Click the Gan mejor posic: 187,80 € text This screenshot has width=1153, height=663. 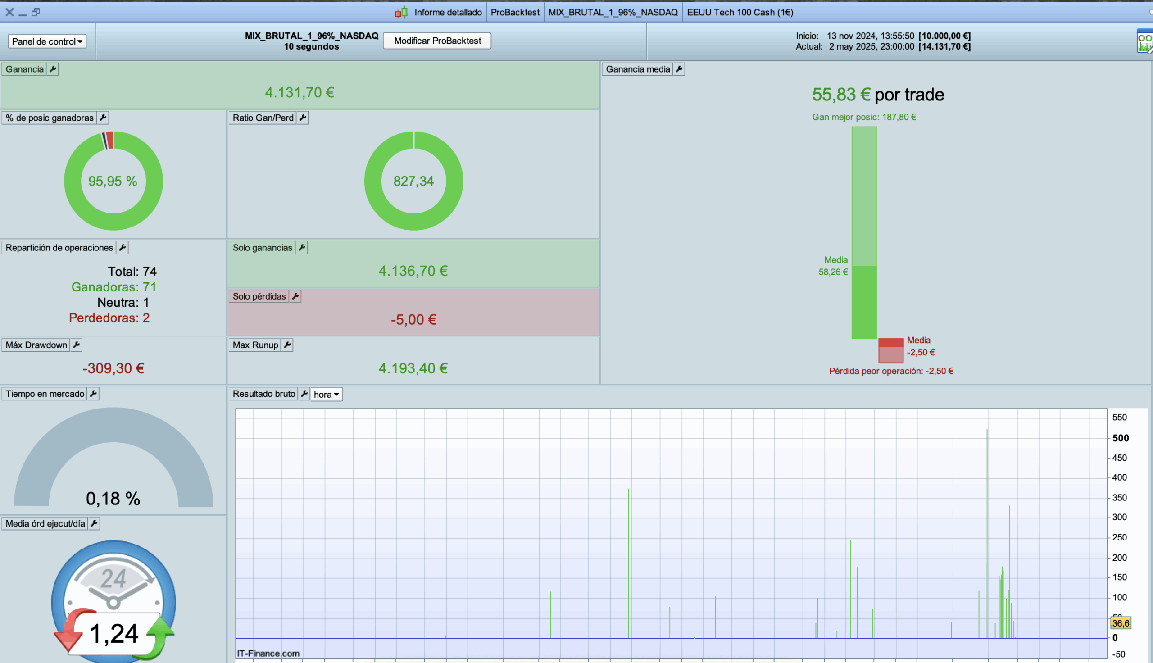[864, 117]
